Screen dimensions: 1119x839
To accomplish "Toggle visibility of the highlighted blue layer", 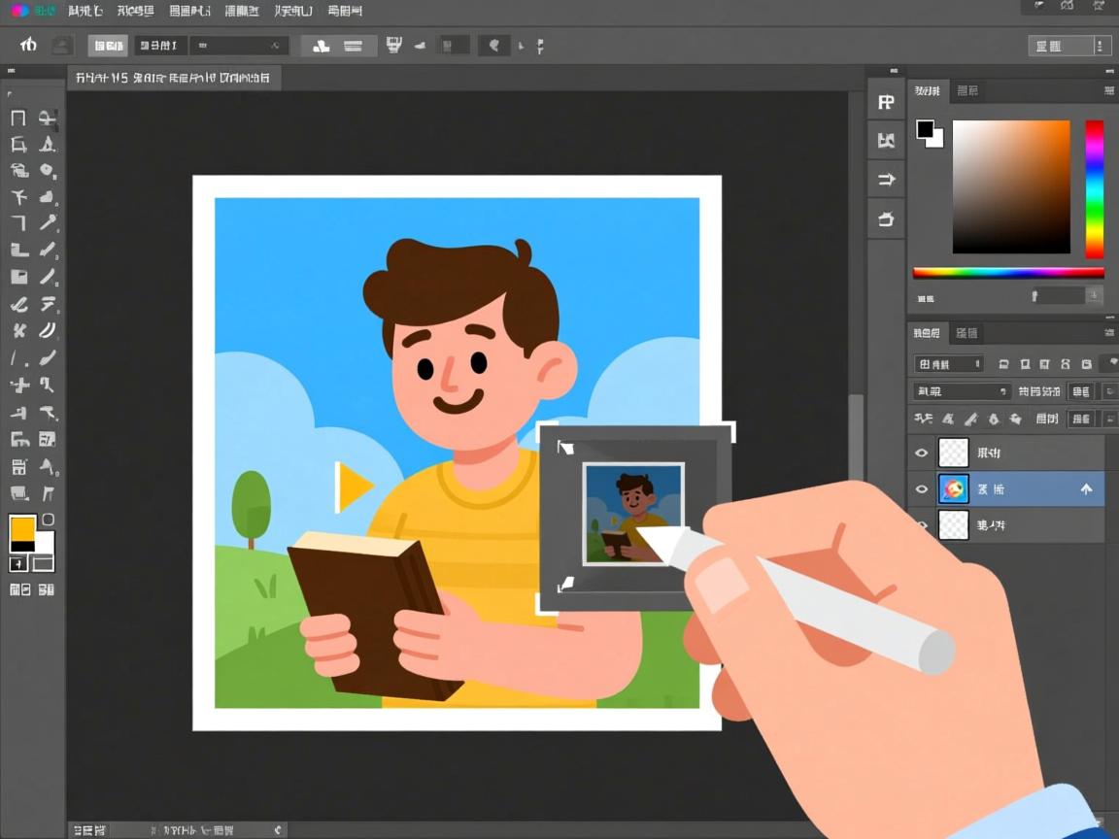I will [x=922, y=489].
